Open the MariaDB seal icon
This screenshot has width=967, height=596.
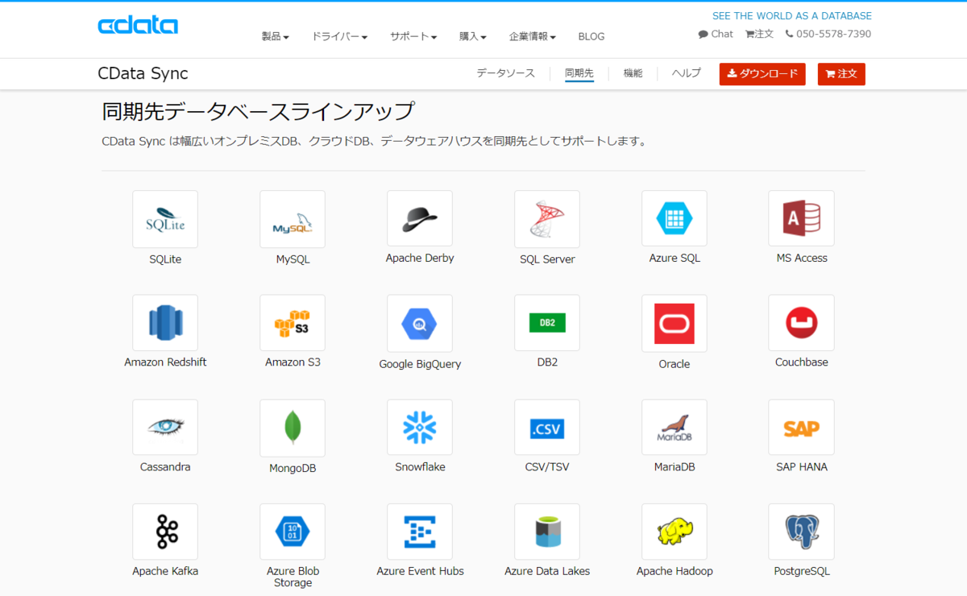tap(674, 427)
